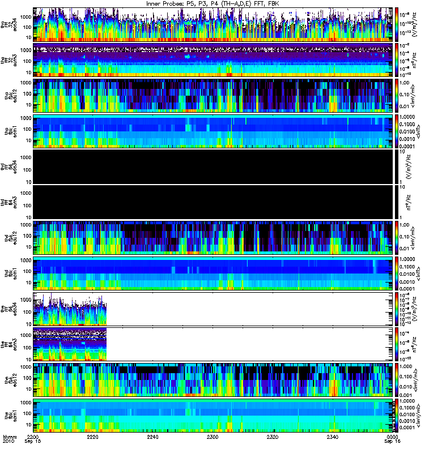This screenshot has height=453, width=425.
Task: Click the 2300 time axis label
Action: [212, 437]
